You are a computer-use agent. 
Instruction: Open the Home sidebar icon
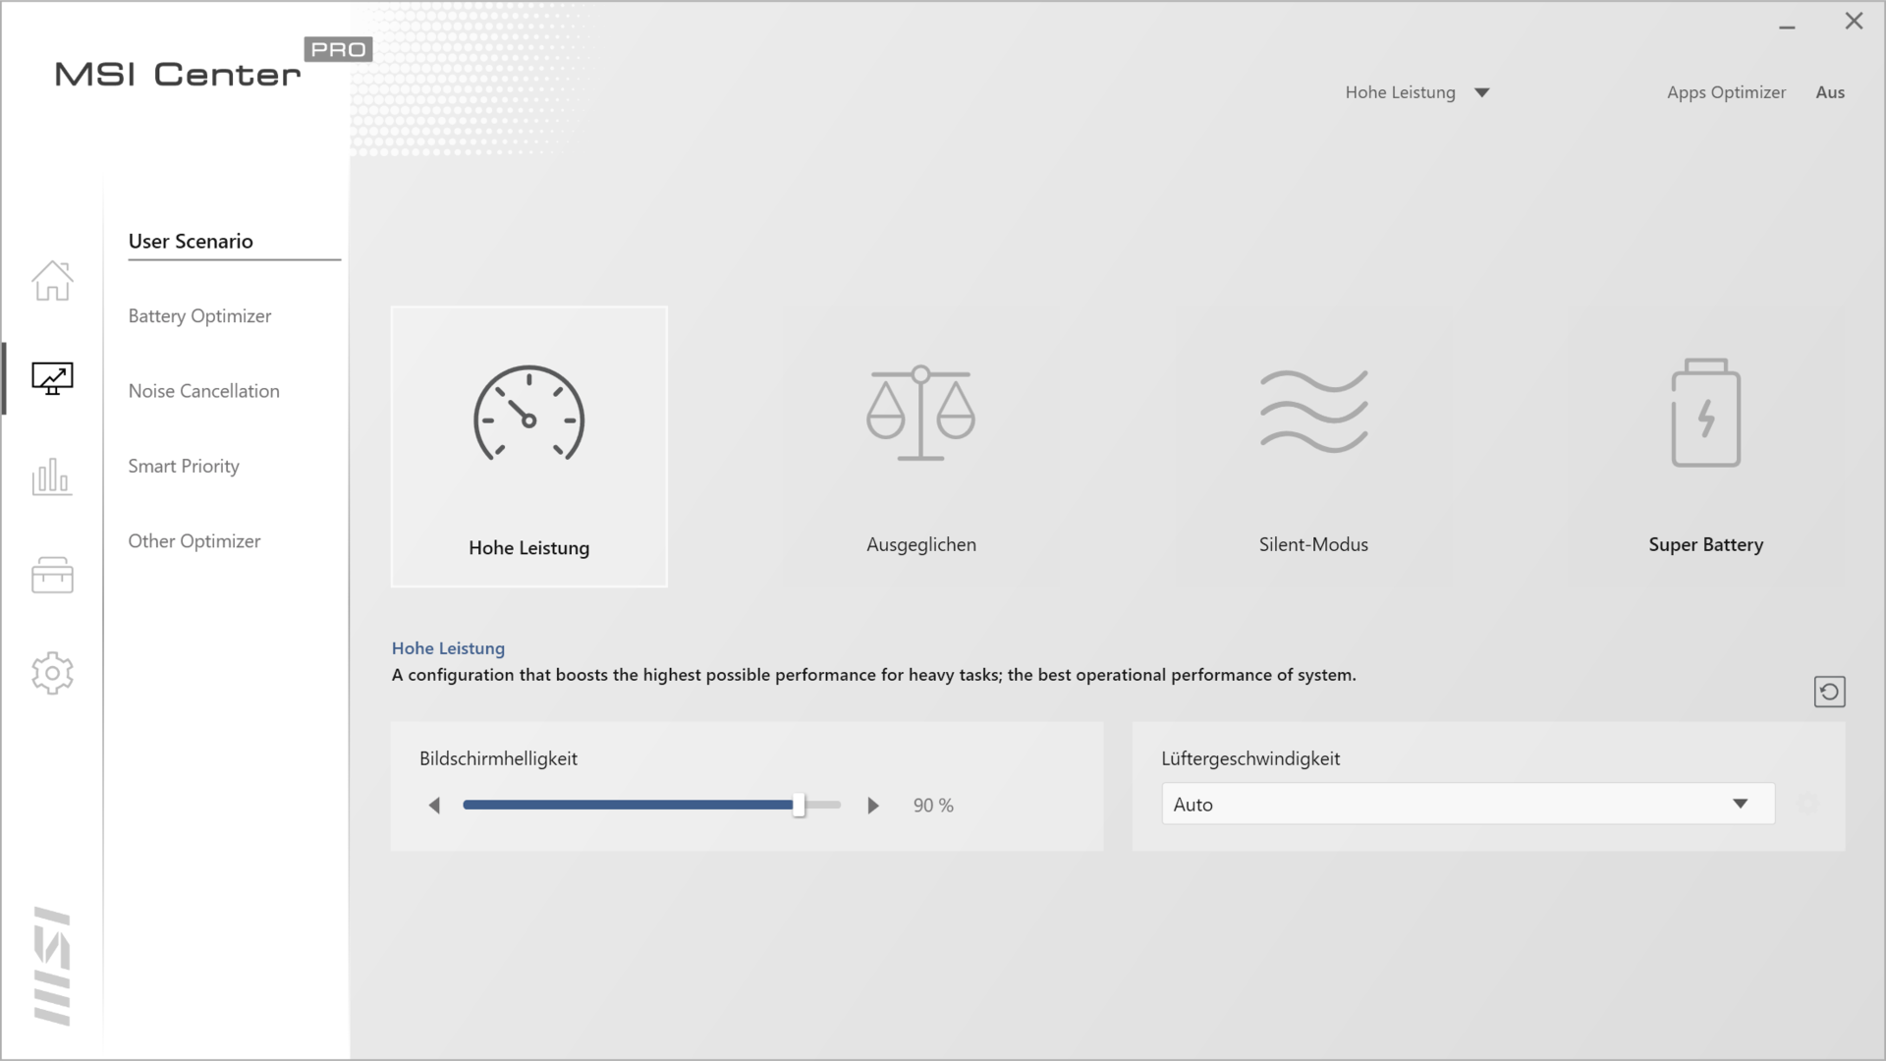(x=52, y=281)
